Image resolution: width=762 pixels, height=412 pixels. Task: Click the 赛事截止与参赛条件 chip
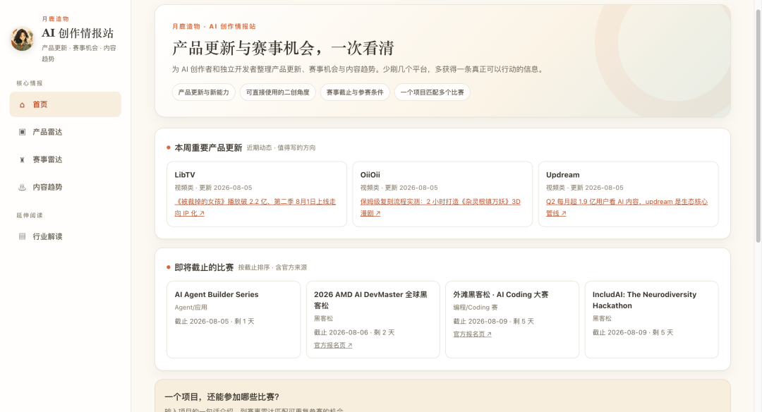pos(355,92)
